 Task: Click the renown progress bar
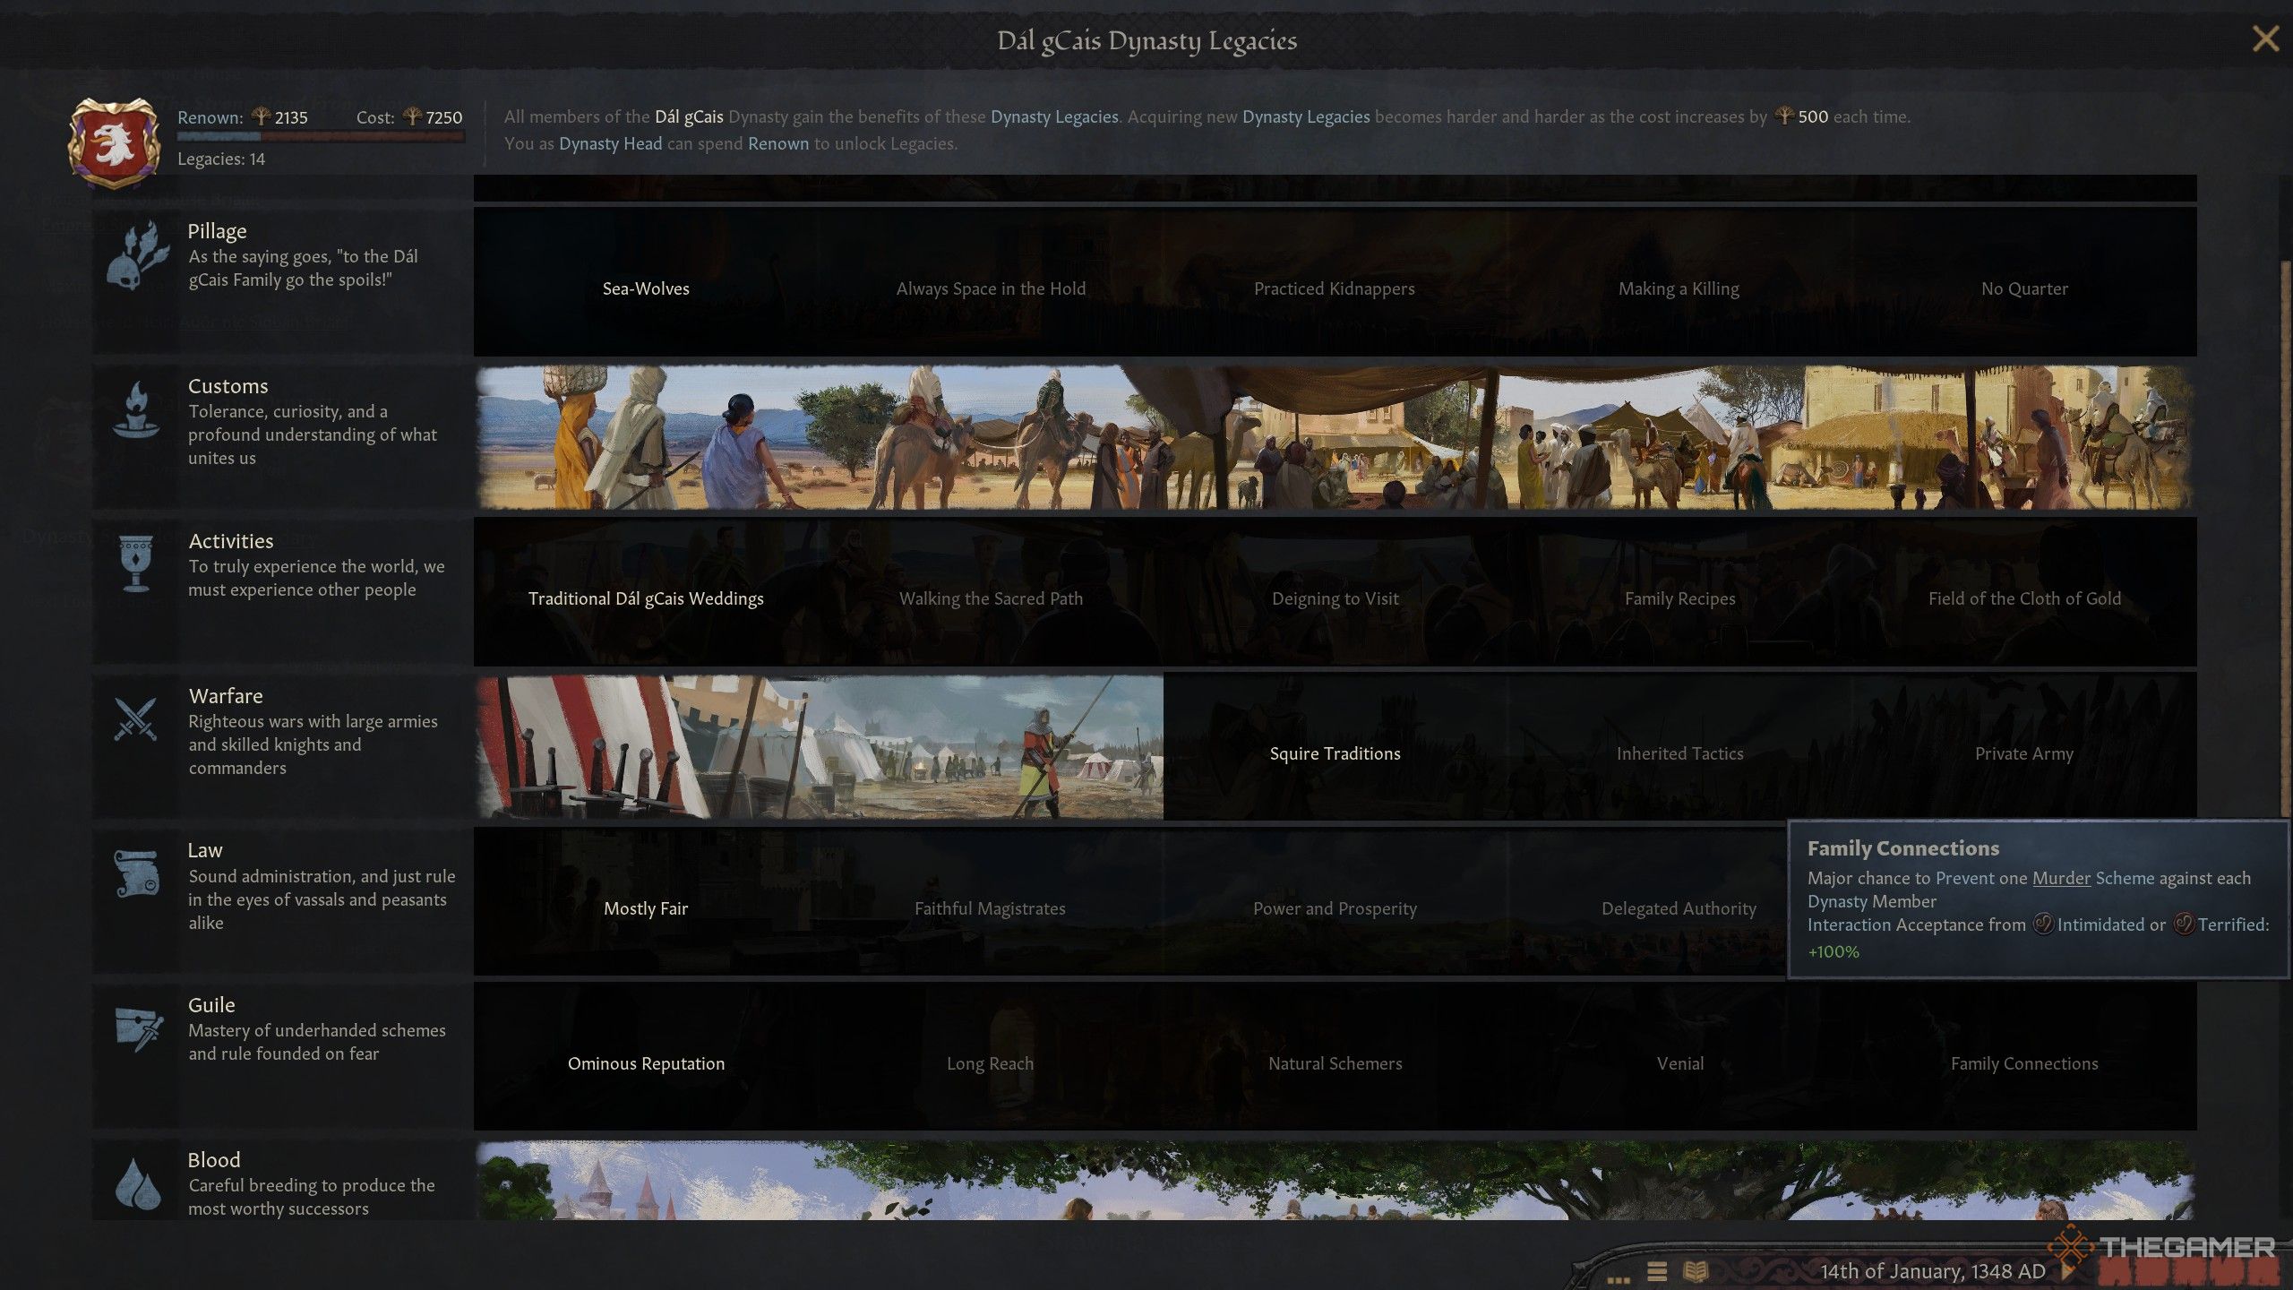click(x=321, y=137)
